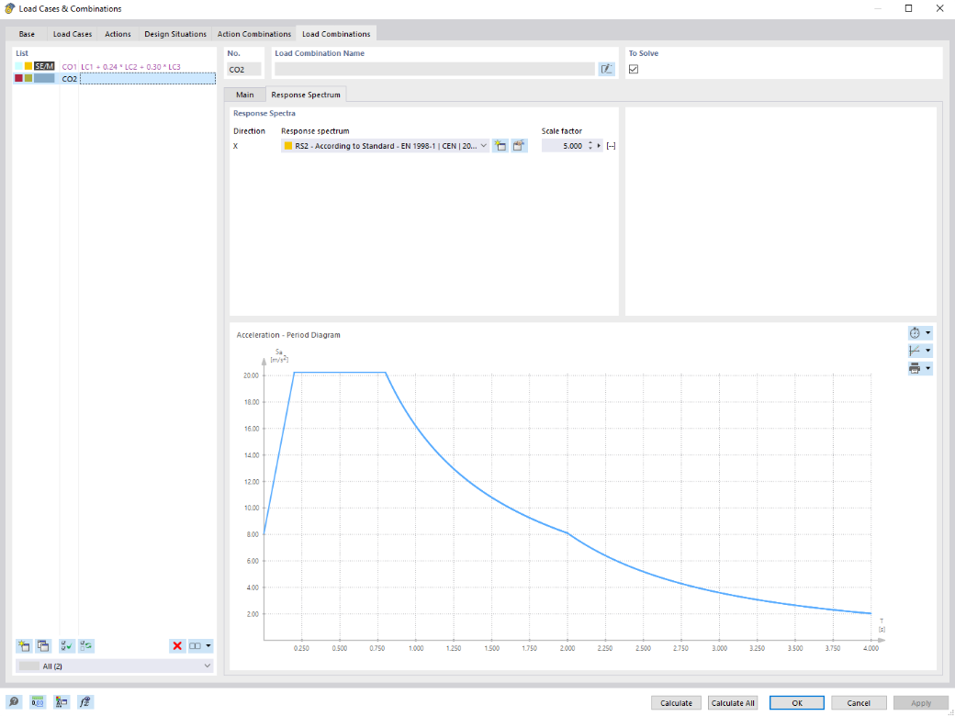Click the Acceleration - Period Diagram title
This screenshot has height=716, width=955.
[x=288, y=335]
